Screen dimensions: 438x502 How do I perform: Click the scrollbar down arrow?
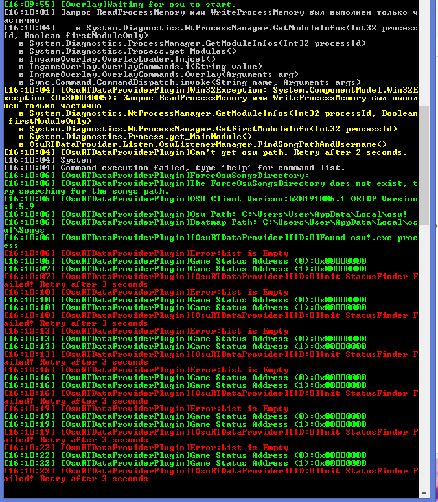click(x=424, y=493)
